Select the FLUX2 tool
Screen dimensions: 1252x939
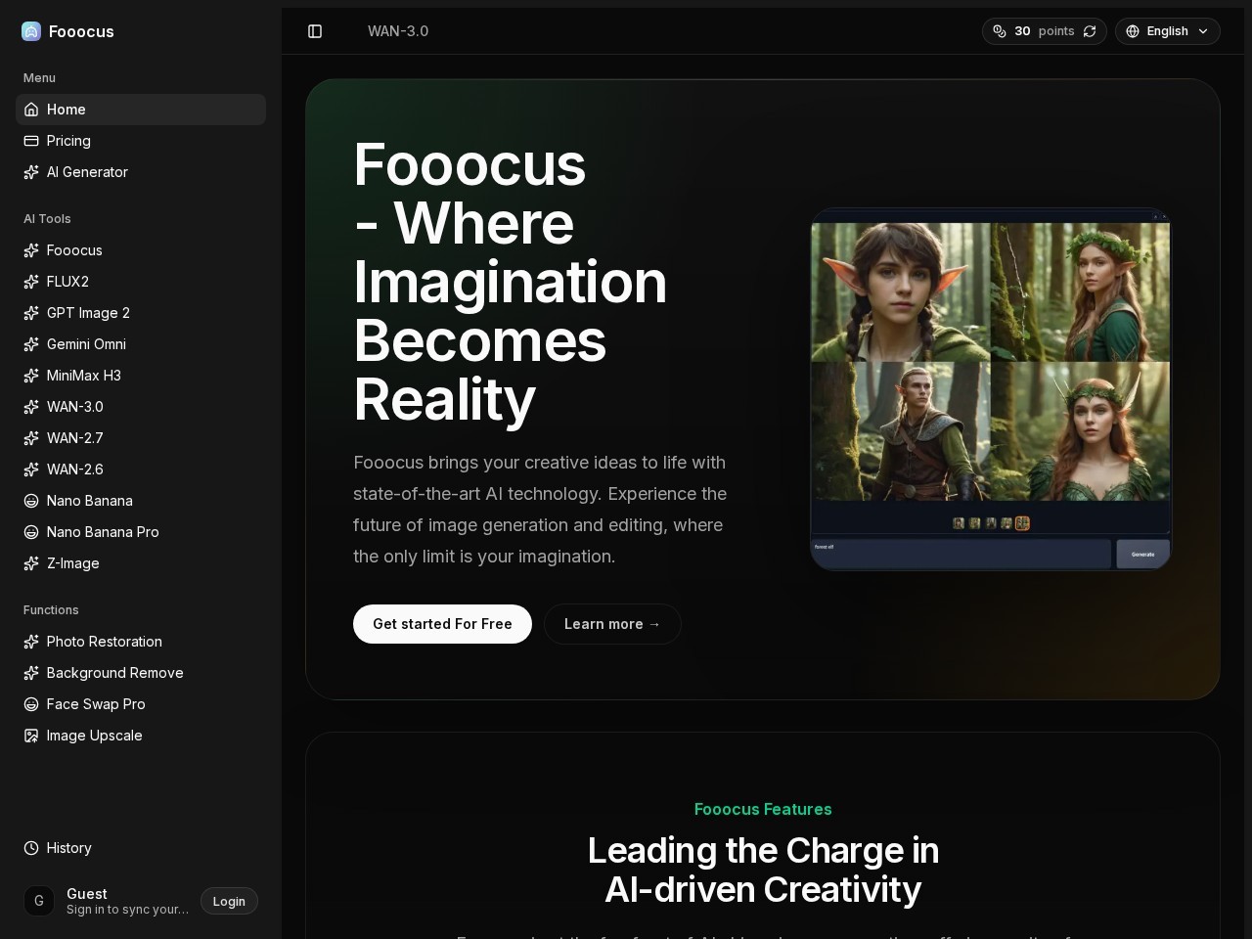[141, 282]
